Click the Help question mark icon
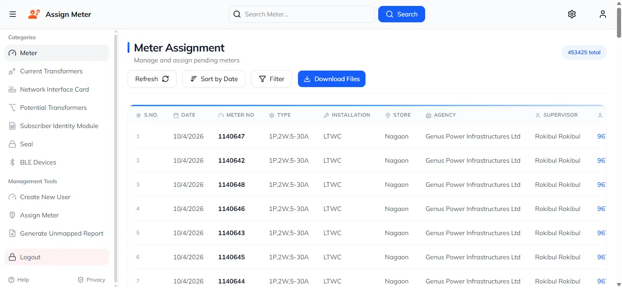The height and width of the screenshot is (288, 622). [11, 280]
